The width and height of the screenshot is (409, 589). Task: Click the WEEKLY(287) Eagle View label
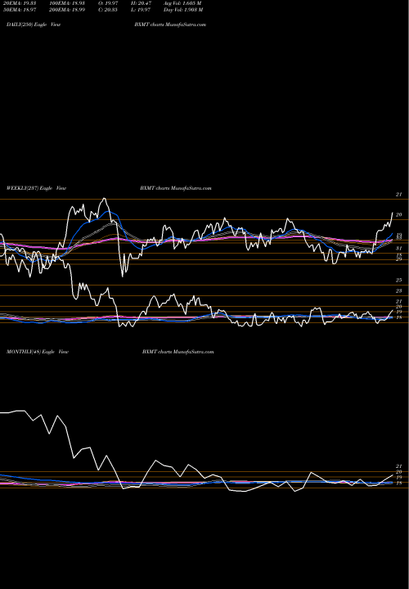pyautogui.click(x=37, y=188)
